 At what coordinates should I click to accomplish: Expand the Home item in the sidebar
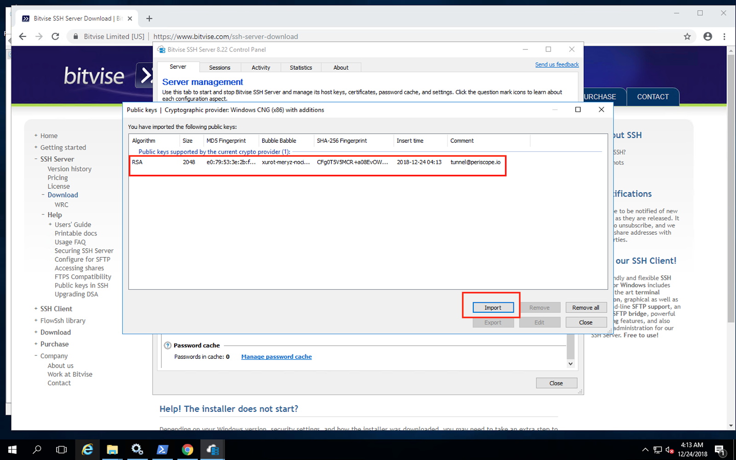coord(36,136)
